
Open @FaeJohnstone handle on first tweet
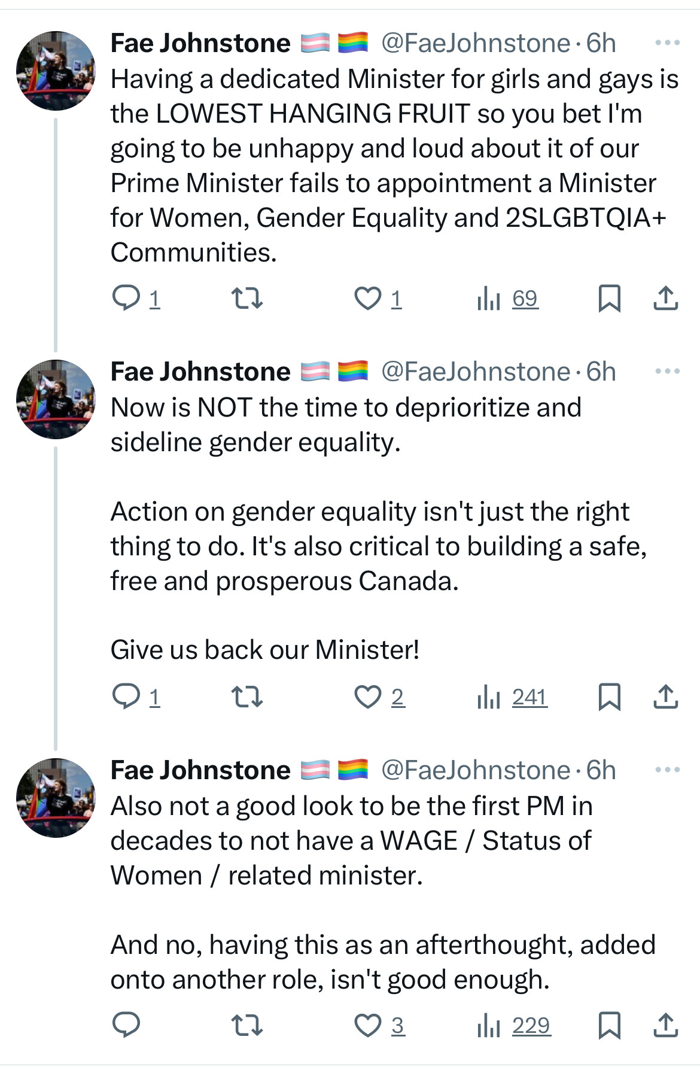tap(476, 43)
